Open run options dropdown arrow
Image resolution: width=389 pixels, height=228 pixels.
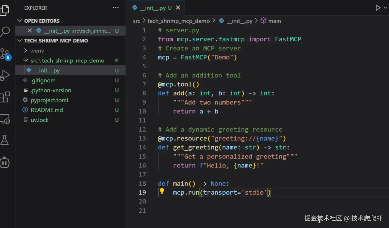pos(385,8)
